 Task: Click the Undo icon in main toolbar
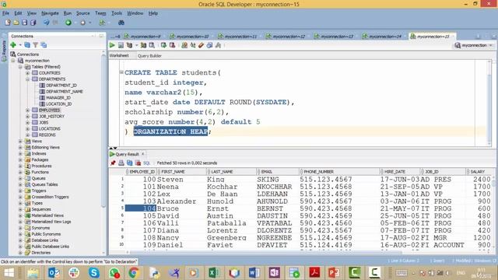pyautogui.click(x=47, y=23)
